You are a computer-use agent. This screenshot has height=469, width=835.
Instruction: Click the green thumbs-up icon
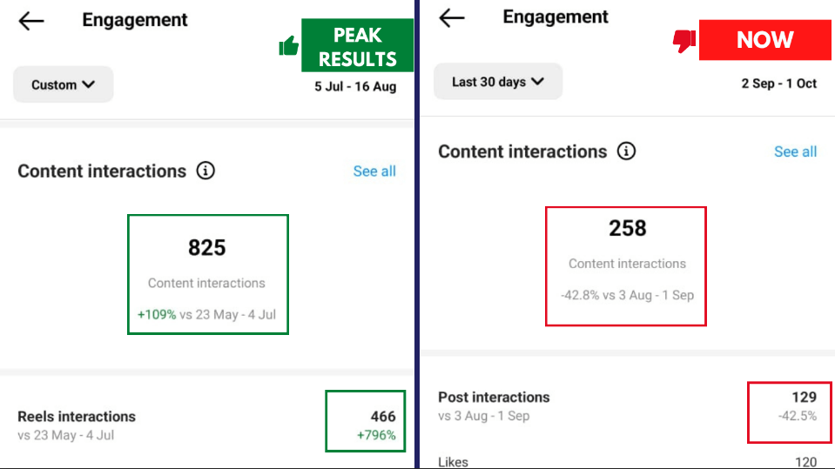tap(289, 46)
